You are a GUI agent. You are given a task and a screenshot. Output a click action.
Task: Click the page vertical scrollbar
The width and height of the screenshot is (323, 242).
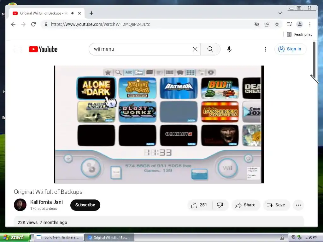314,60
